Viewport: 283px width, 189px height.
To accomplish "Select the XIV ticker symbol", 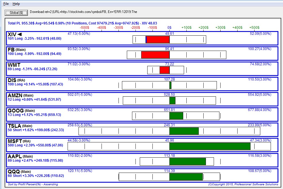I will pyautogui.click(x=12, y=34).
